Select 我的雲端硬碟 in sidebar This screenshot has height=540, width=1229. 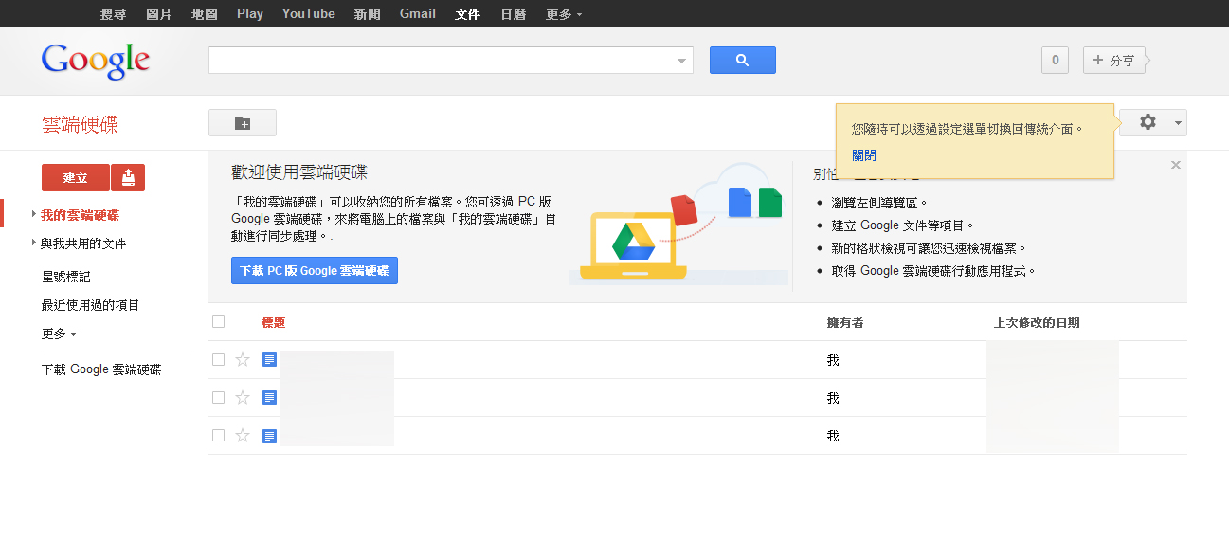coord(80,215)
